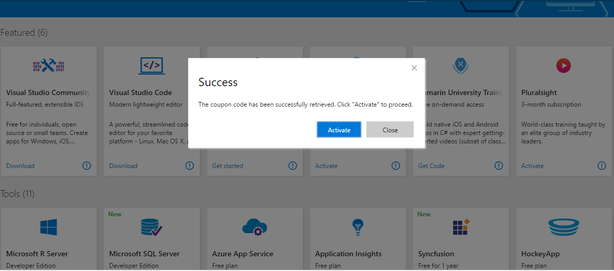
Task: Click the Microsoft SQL Server database icon
Action: click(151, 227)
